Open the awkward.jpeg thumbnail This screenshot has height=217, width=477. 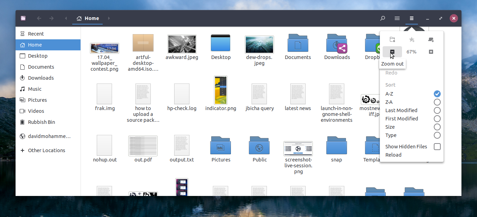click(182, 44)
